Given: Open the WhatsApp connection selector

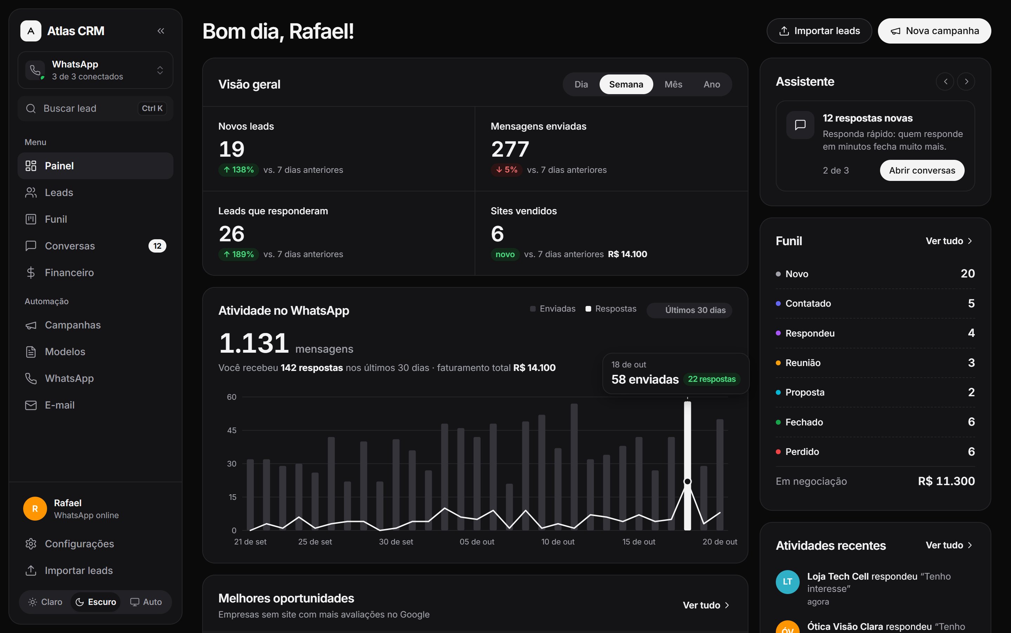Looking at the screenshot, I should point(95,70).
